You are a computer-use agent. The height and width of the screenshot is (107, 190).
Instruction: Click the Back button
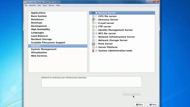(x=139, y=104)
